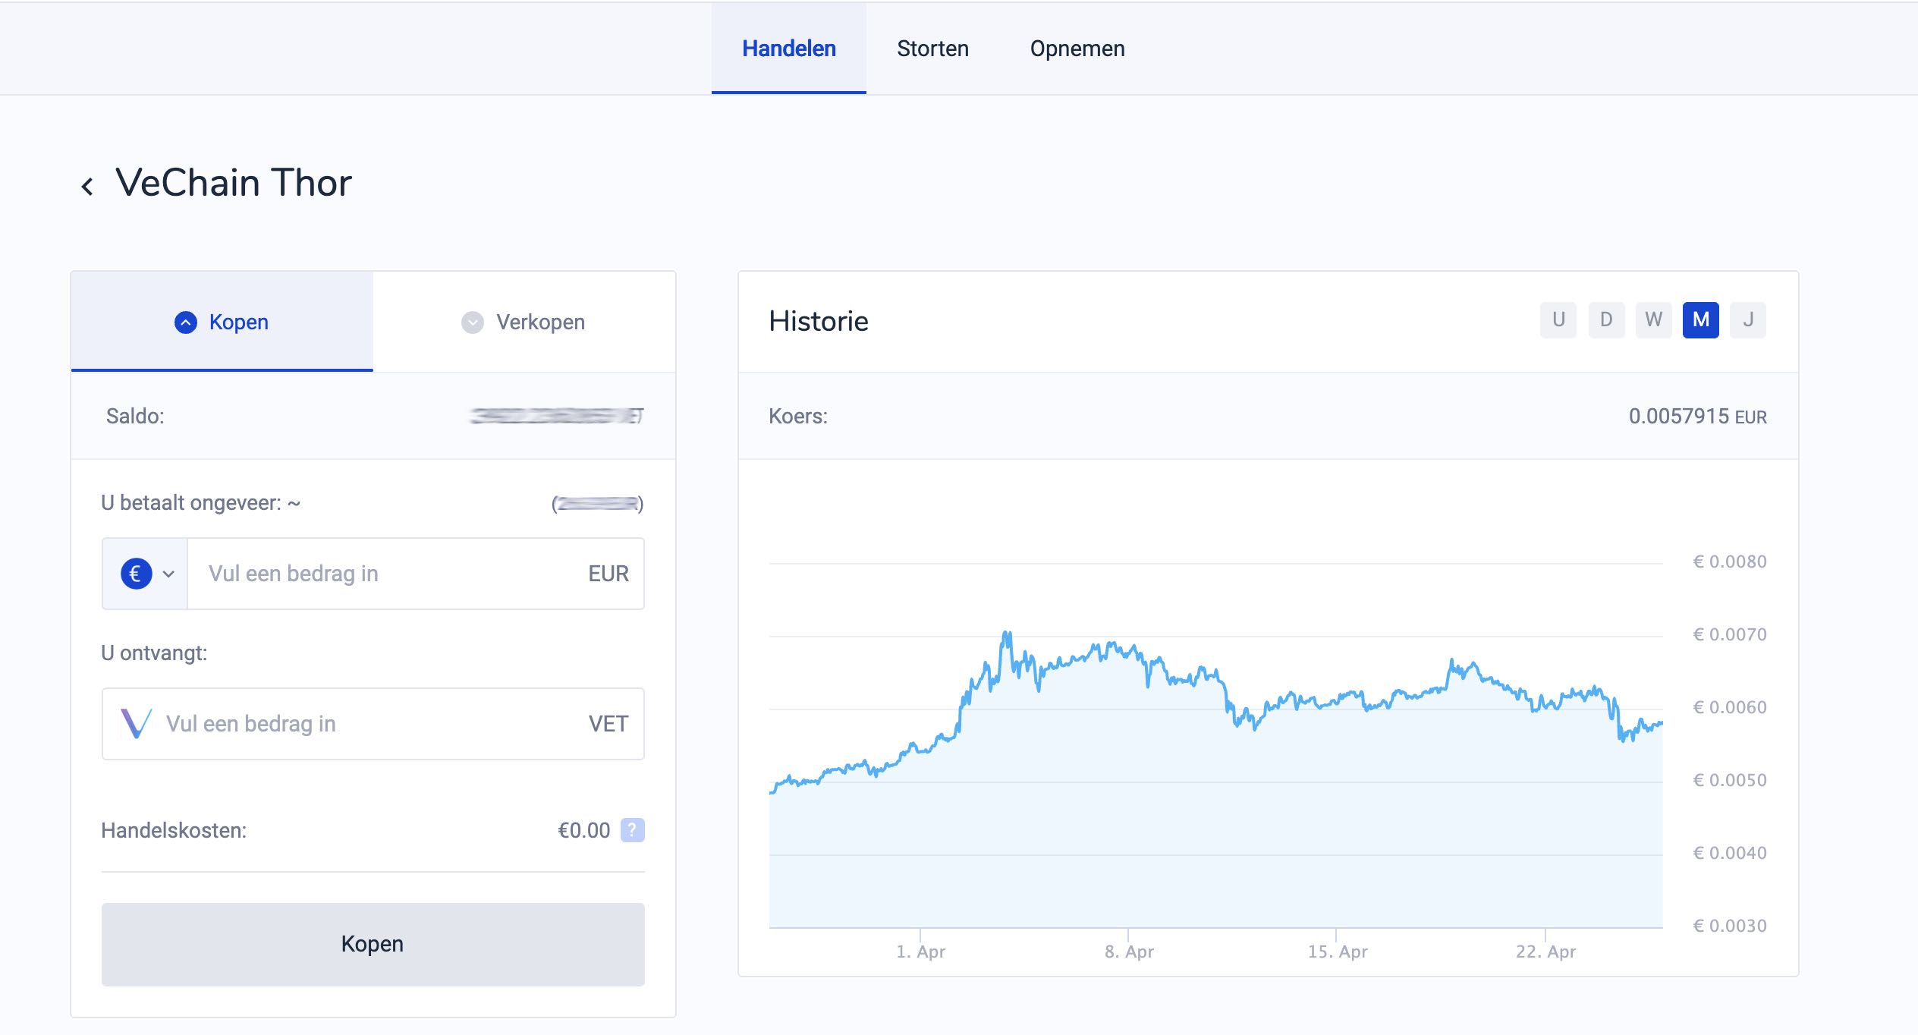Viewport: 1918px width, 1035px height.
Task: Set chart history to day (D)
Action: tap(1606, 319)
